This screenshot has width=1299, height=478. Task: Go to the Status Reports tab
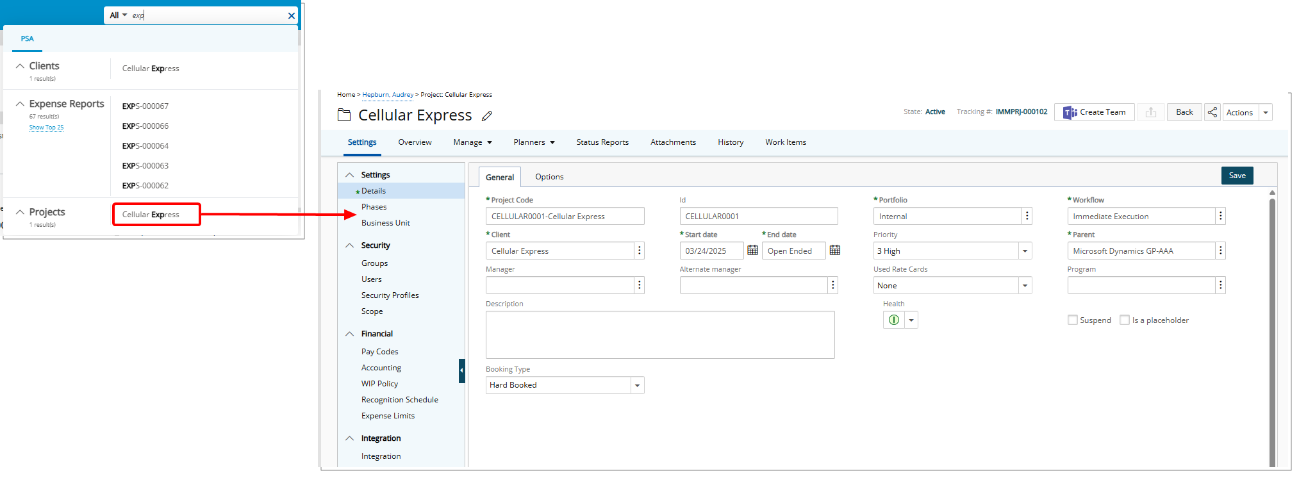602,142
